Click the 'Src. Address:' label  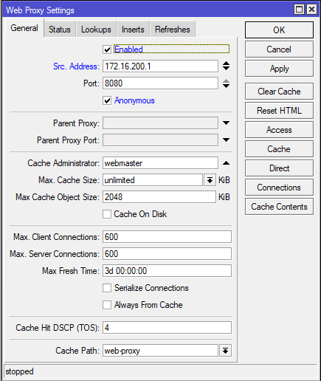point(76,66)
